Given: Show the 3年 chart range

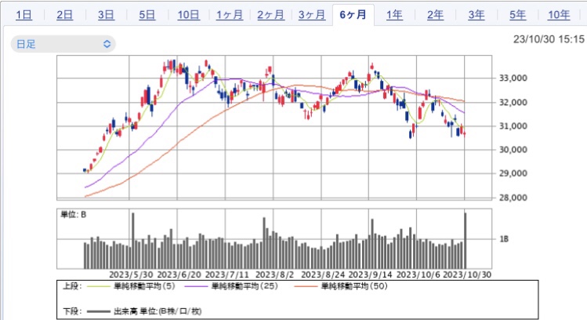Looking at the screenshot, I should (476, 15).
